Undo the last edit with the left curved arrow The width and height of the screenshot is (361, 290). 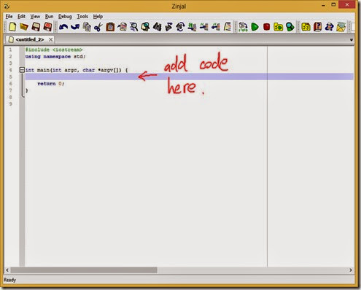63,27
